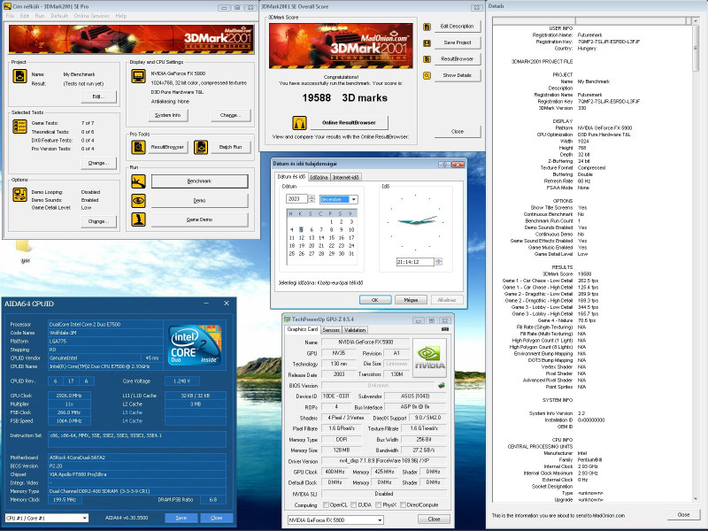
Task: Click the Intel Core 2 Duo logo
Action: (x=195, y=344)
